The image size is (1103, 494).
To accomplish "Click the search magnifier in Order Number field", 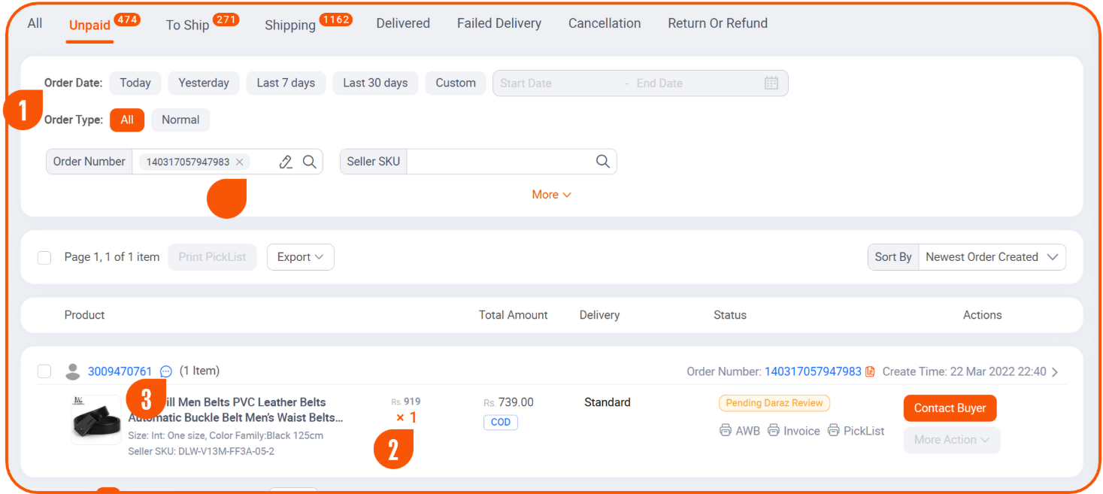I will click(x=309, y=162).
